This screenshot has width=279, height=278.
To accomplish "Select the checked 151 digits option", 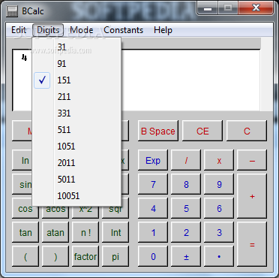I will pyautogui.click(x=76, y=80).
